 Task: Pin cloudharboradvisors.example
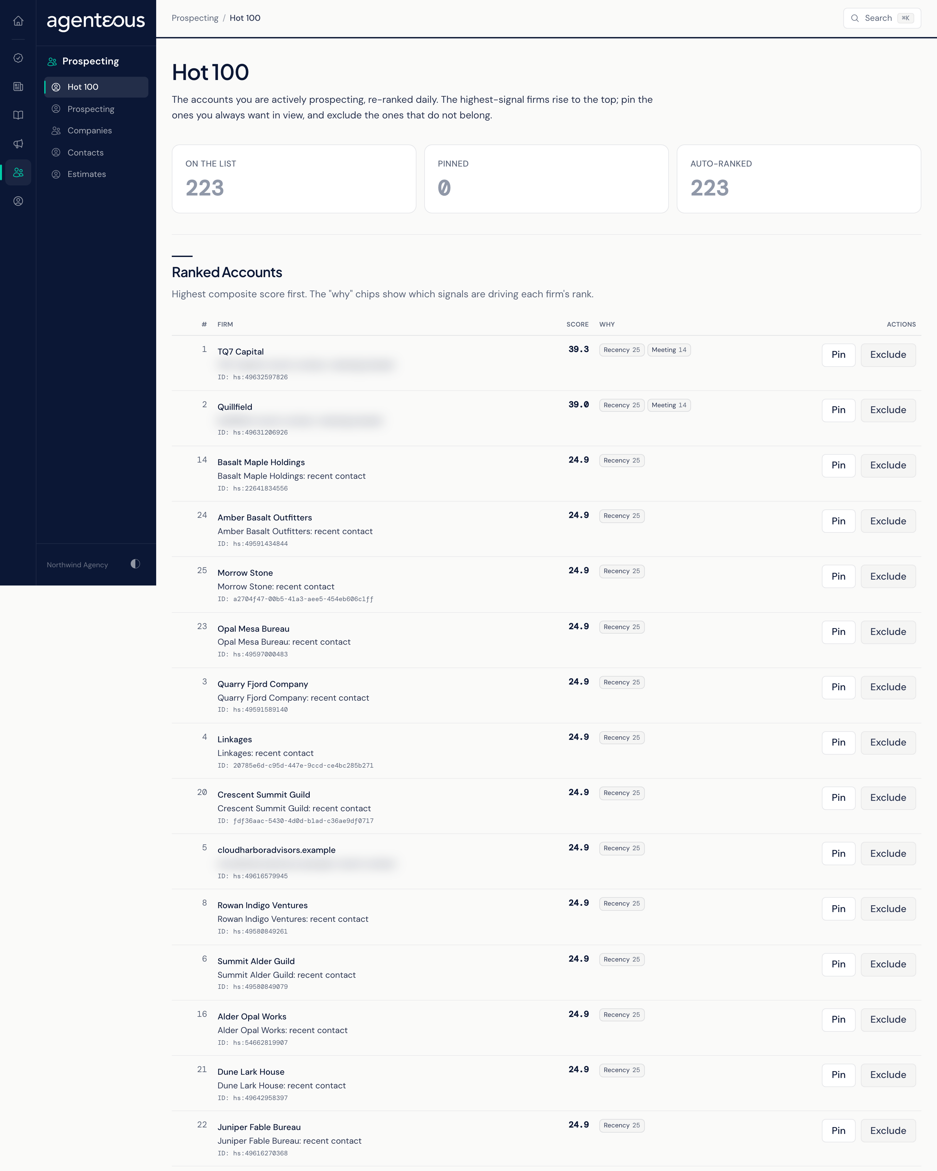tap(838, 853)
